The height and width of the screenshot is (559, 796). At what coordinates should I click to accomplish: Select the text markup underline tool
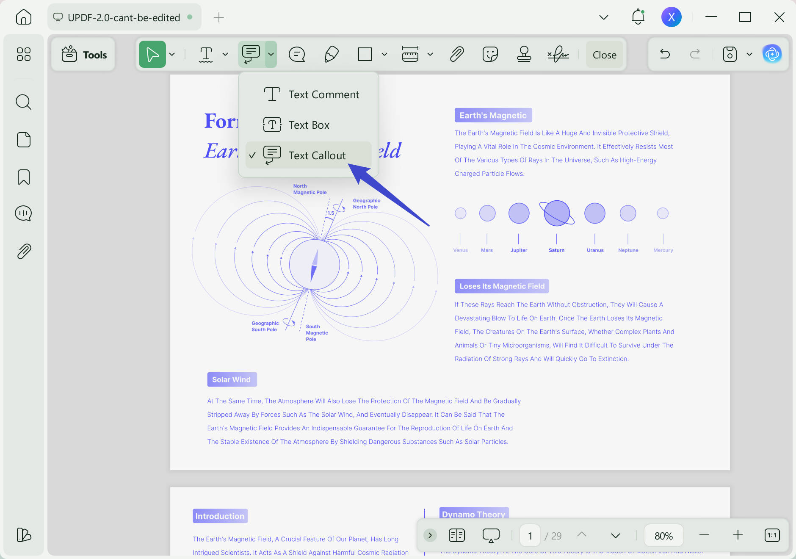point(206,54)
